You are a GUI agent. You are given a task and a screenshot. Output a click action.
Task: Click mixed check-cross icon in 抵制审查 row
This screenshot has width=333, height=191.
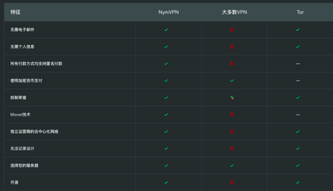[x=232, y=98]
